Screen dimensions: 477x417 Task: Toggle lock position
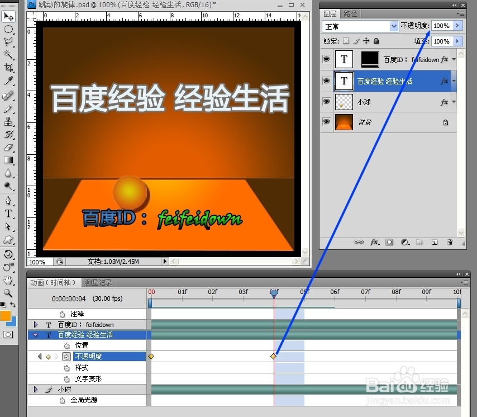tap(366, 41)
